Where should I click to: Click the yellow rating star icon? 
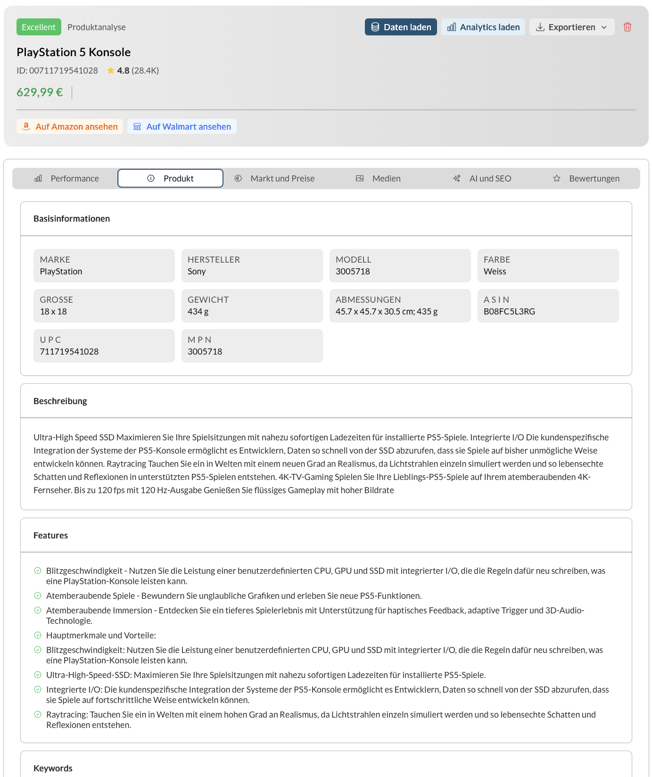[111, 70]
